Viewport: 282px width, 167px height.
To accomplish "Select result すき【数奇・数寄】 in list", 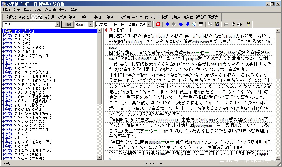I will [23, 48].
